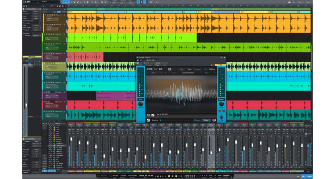This screenshot has width=335, height=179.
Task: Solo the Room L track
Action: 50,15
